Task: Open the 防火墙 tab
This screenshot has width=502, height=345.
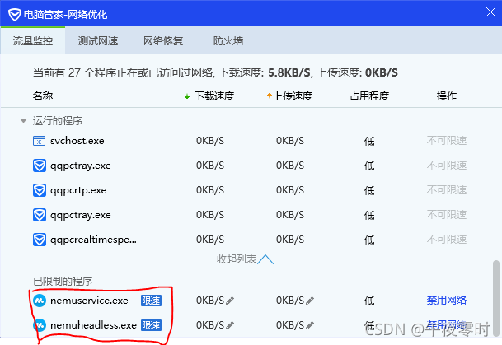Action: [x=228, y=41]
